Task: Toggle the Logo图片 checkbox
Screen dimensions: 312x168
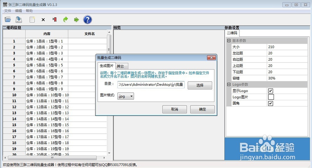Action: tap(271, 97)
